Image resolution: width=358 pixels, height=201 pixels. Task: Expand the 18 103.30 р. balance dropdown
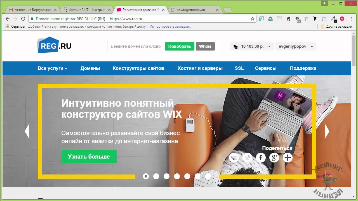click(252, 46)
